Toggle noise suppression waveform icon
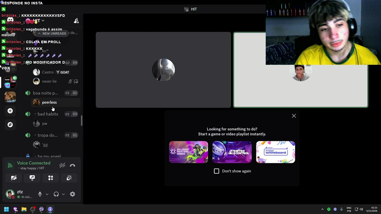The image size is (381, 214). [62, 166]
